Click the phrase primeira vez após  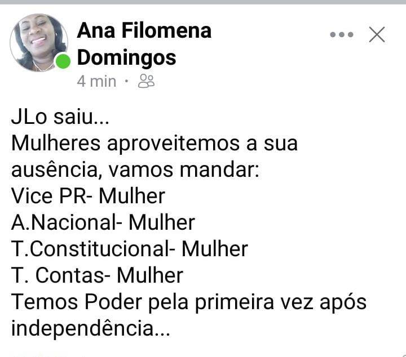click(x=281, y=303)
